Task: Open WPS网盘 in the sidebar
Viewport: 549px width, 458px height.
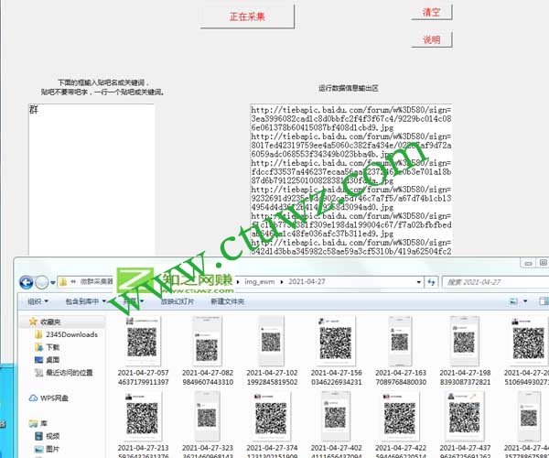Action: pos(48,398)
